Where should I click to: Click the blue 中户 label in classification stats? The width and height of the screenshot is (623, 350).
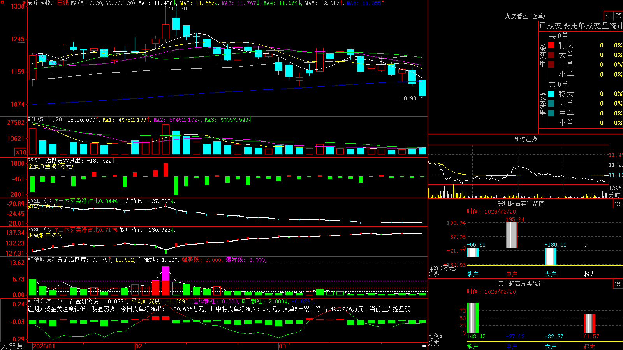coord(512,346)
